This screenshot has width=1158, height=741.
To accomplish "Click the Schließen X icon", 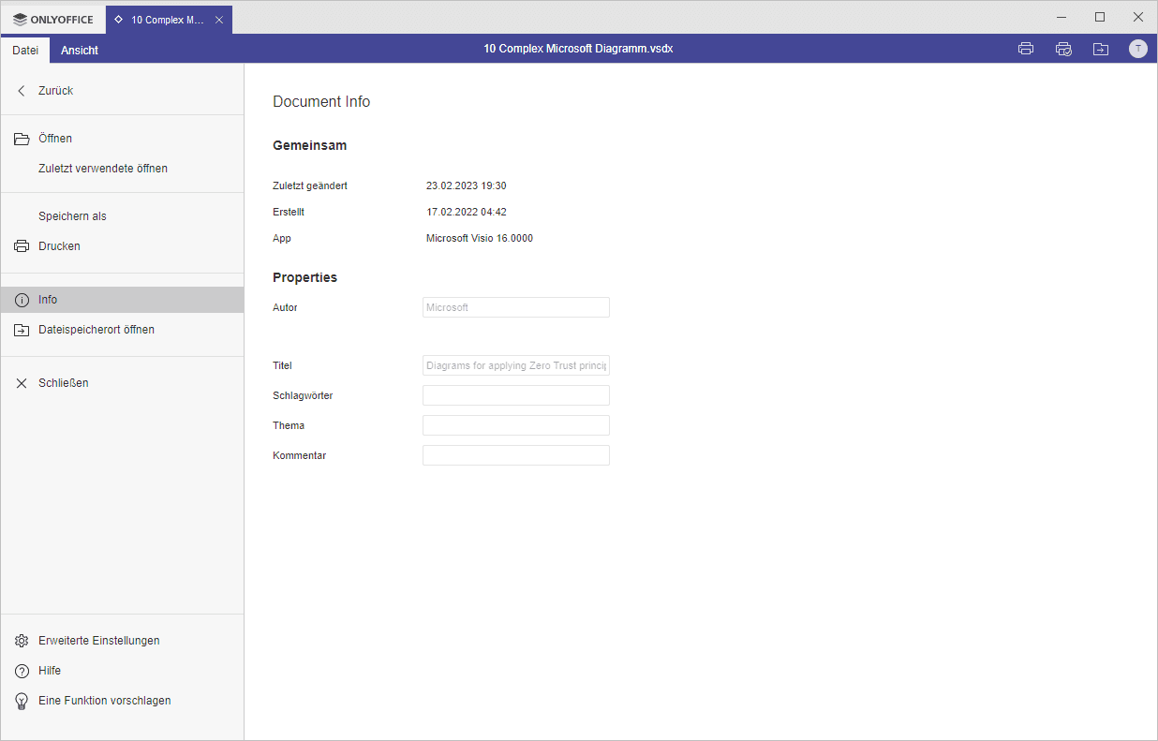I will tap(22, 383).
